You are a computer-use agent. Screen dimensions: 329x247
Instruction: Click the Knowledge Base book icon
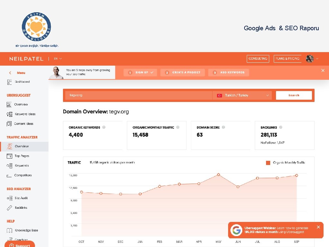pyautogui.click(x=9, y=230)
